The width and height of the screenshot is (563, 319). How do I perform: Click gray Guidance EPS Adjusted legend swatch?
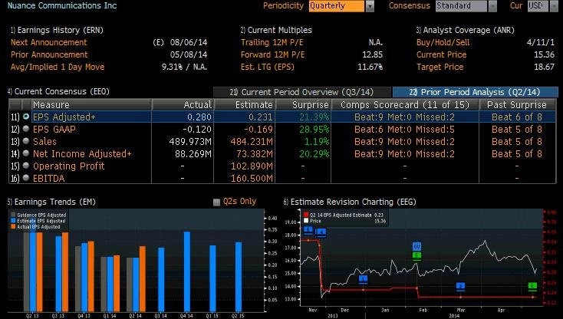(13, 215)
